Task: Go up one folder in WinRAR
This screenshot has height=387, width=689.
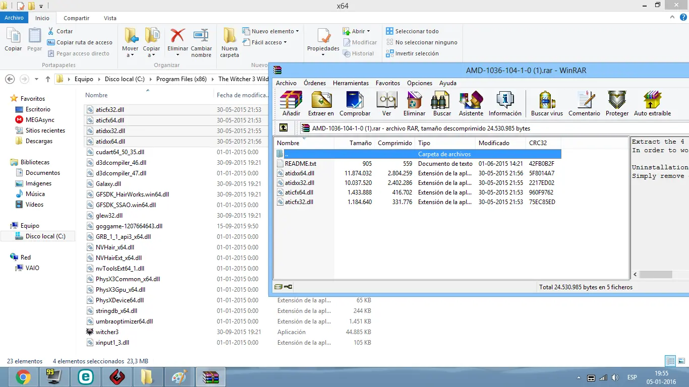Action: [x=283, y=127]
